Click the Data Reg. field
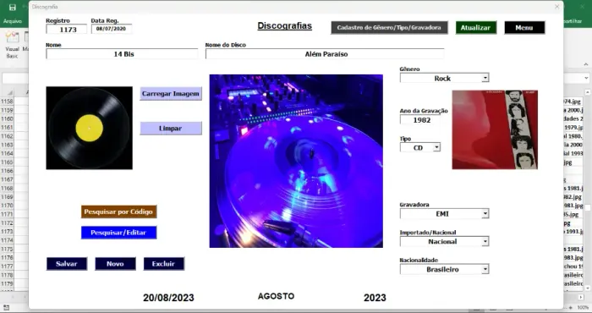This screenshot has height=313, width=592. point(112,29)
